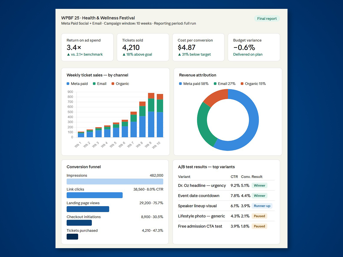
Task: Click the Impressions funnel bar
Action: [x=115, y=182]
